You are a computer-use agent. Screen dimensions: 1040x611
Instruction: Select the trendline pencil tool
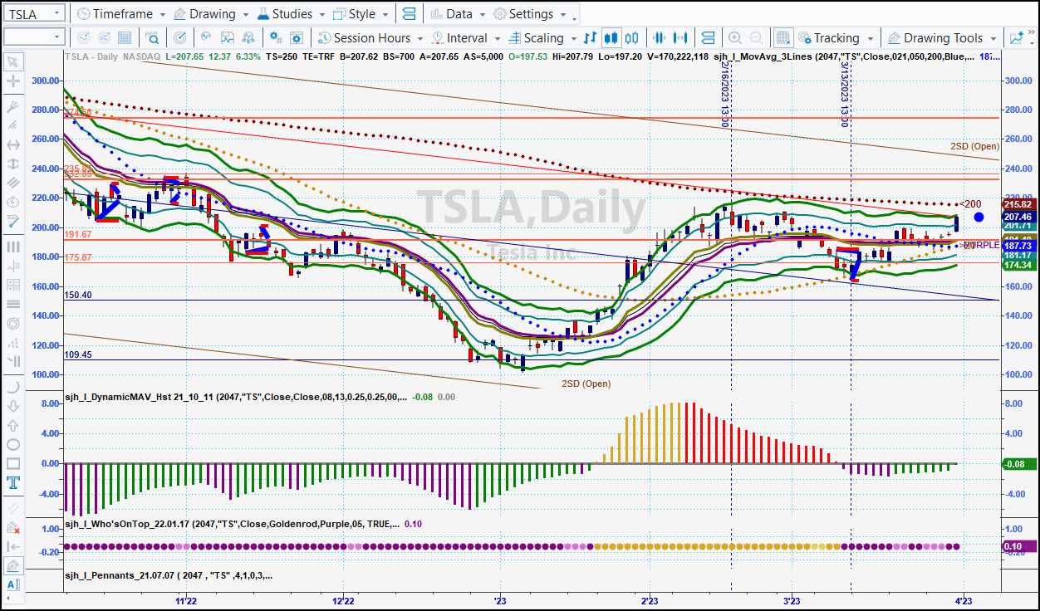click(x=13, y=221)
